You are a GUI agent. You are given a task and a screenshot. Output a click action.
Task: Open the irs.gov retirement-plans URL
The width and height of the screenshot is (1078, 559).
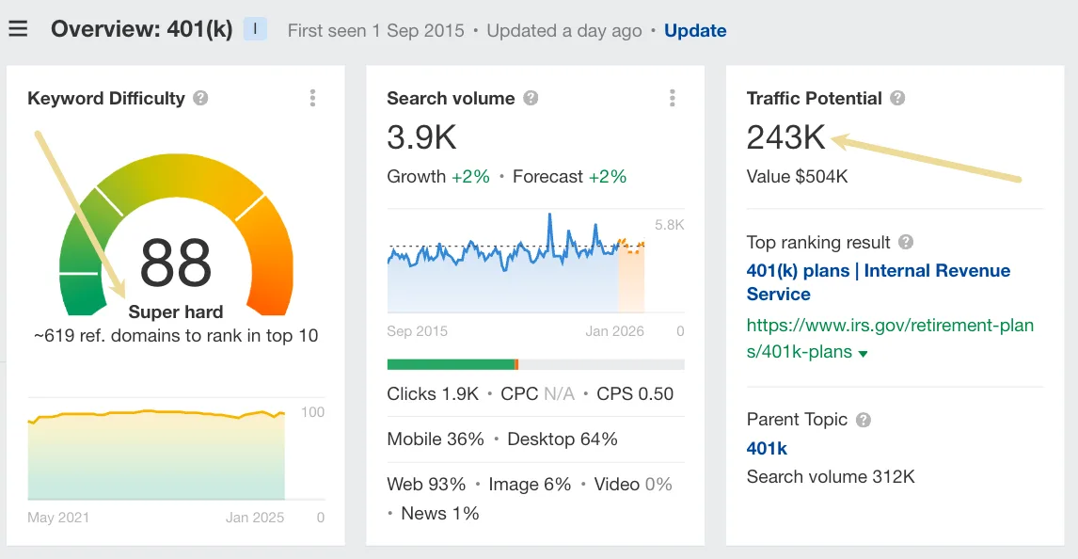pos(890,338)
